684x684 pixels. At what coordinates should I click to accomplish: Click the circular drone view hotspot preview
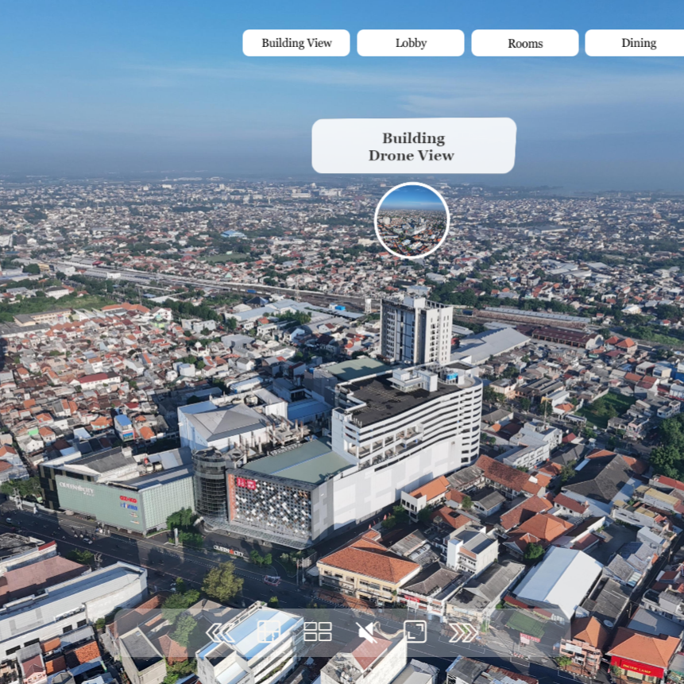[412, 221]
